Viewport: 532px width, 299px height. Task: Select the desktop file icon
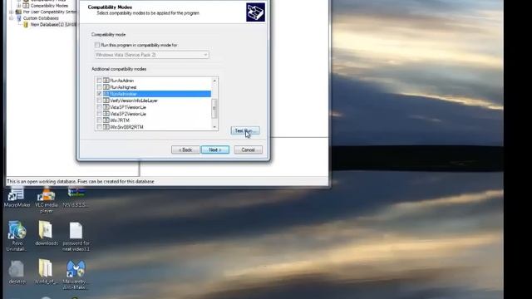pos(17,272)
